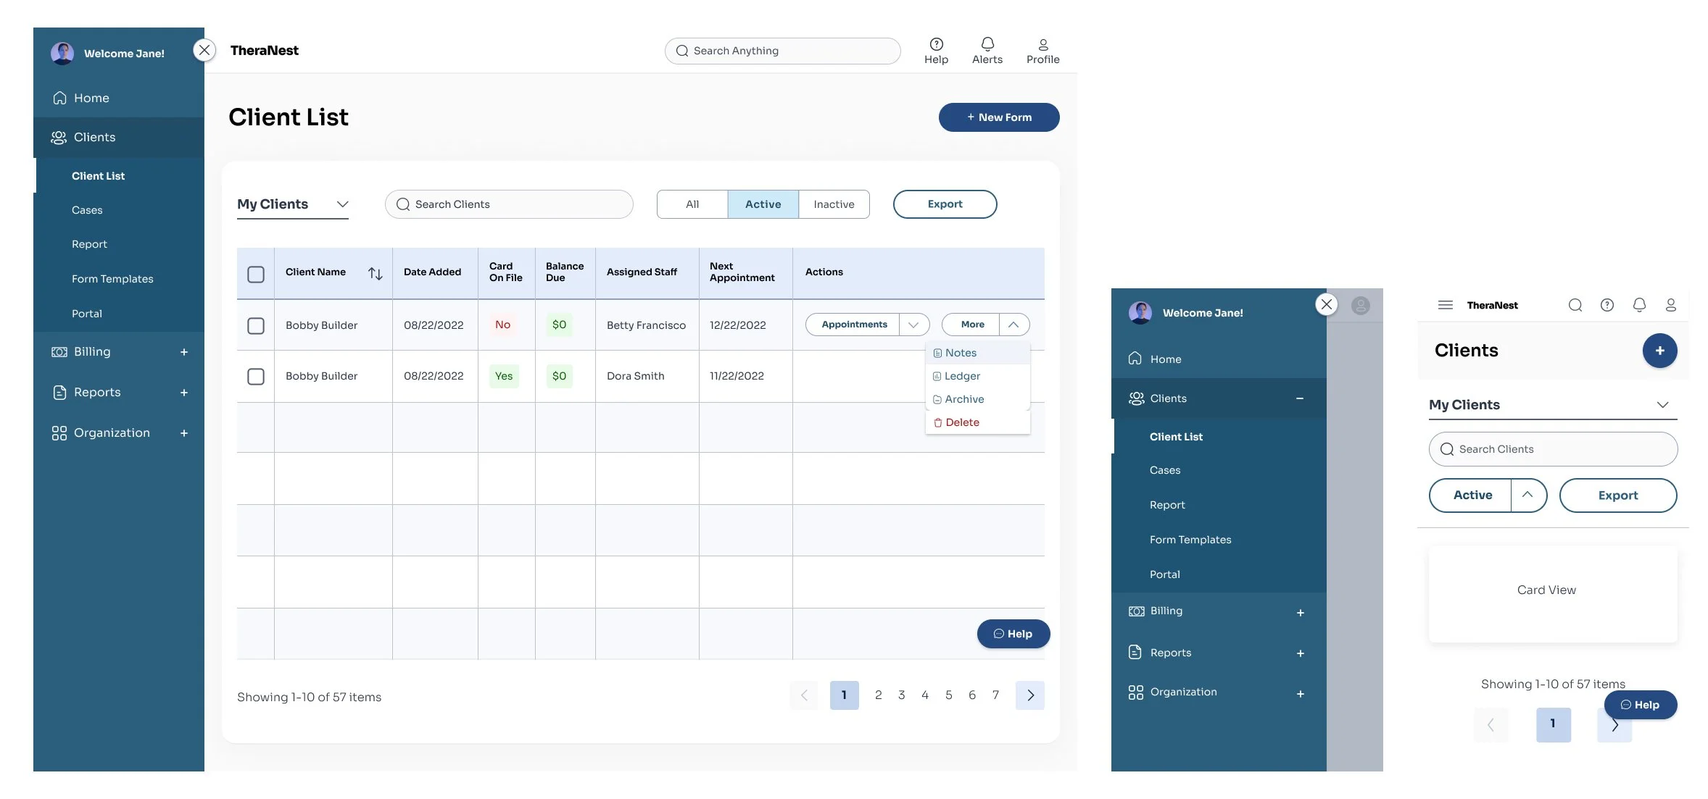Click the round plus button beside Clients title
This screenshot has height=799, width=1708.
click(1659, 351)
